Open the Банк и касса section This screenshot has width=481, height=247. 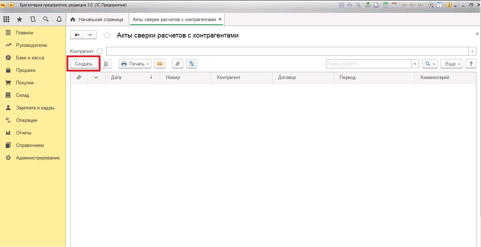coord(30,58)
